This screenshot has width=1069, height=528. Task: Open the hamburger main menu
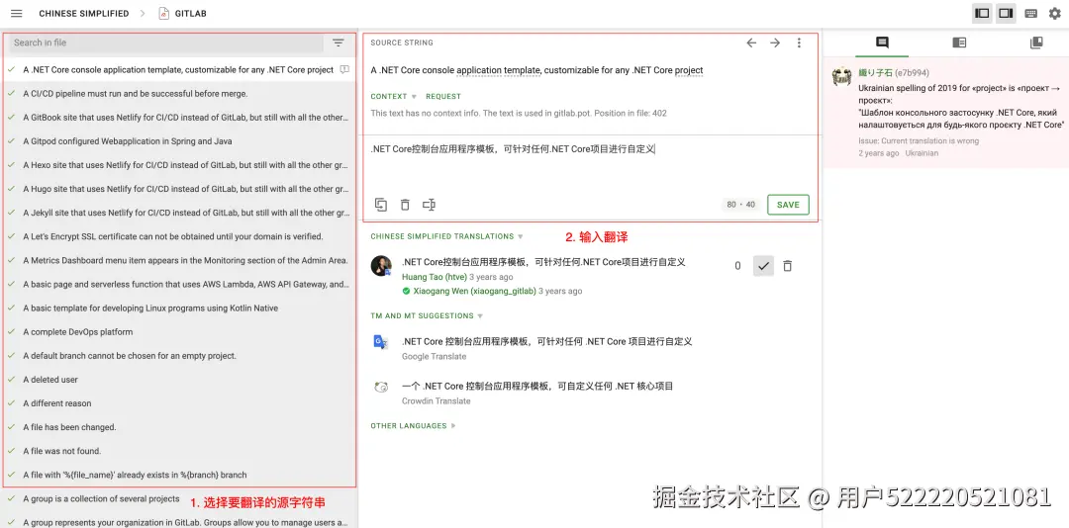(x=17, y=14)
